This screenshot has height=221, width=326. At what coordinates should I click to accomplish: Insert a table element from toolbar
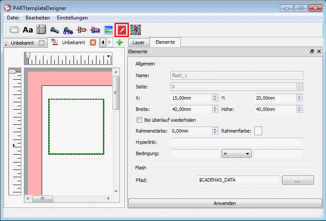click(41, 30)
